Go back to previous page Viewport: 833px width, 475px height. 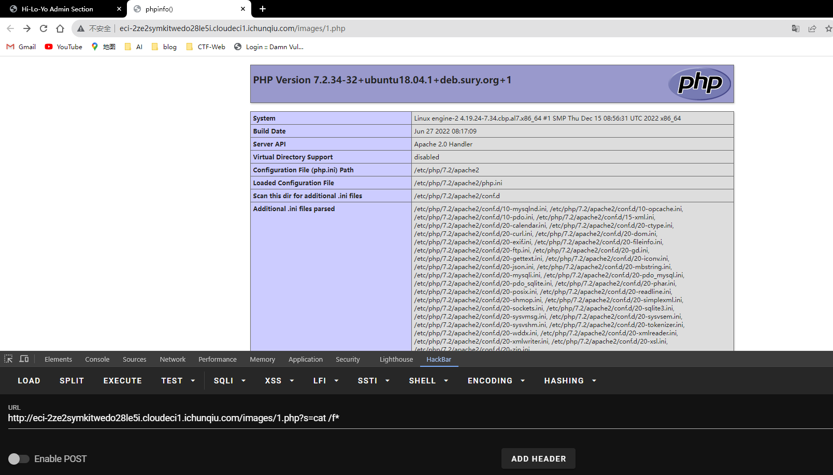pos(10,28)
